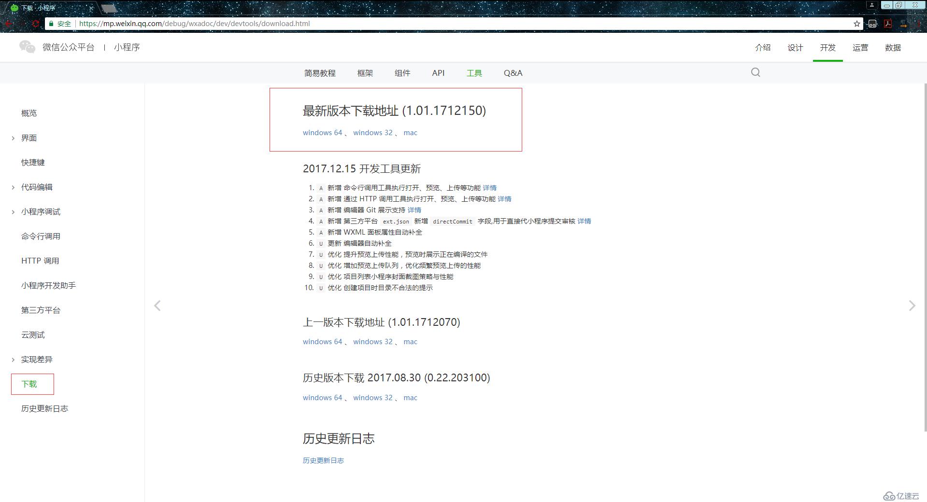The image size is (927, 502).
Task: Close the 下载 · 小程序 browser tab
Action: pyautogui.click(x=91, y=8)
